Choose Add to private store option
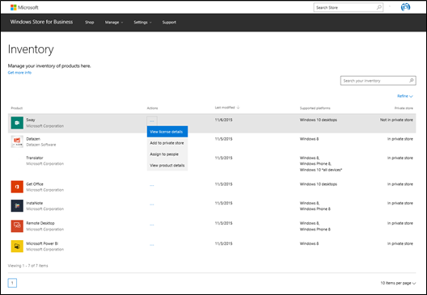The height and width of the screenshot is (295, 427). point(167,143)
